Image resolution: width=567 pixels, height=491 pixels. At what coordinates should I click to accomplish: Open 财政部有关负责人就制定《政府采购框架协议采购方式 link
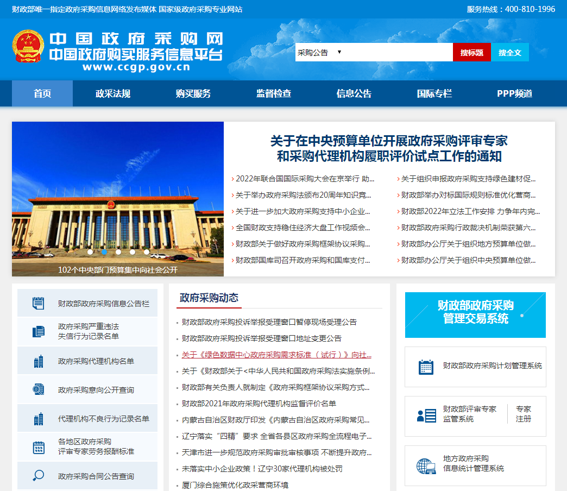click(275, 387)
